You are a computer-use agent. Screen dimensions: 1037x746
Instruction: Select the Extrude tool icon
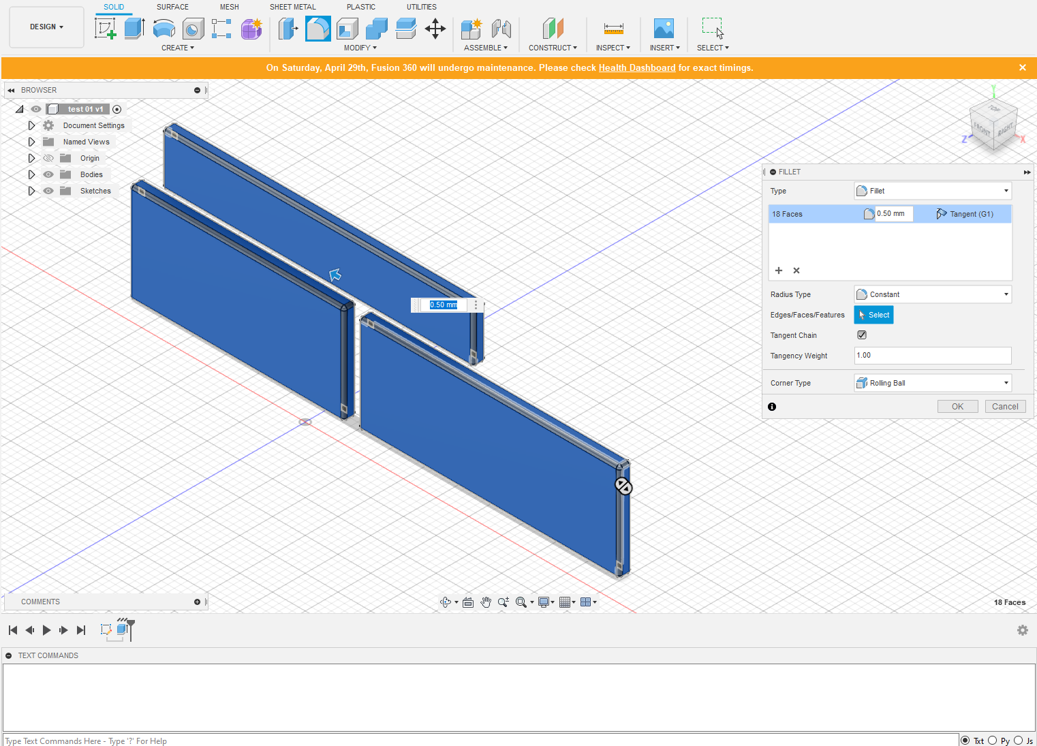(x=134, y=29)
